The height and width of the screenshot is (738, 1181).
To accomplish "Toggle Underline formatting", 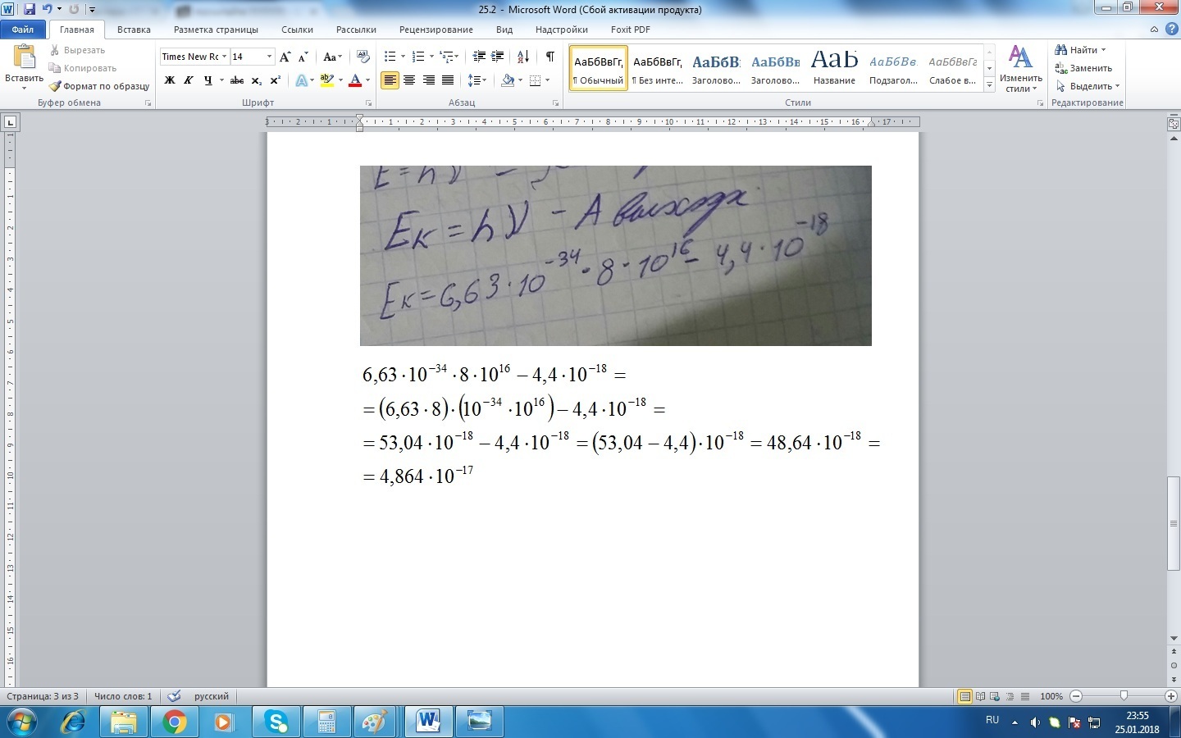I will (x=207, y=80).
